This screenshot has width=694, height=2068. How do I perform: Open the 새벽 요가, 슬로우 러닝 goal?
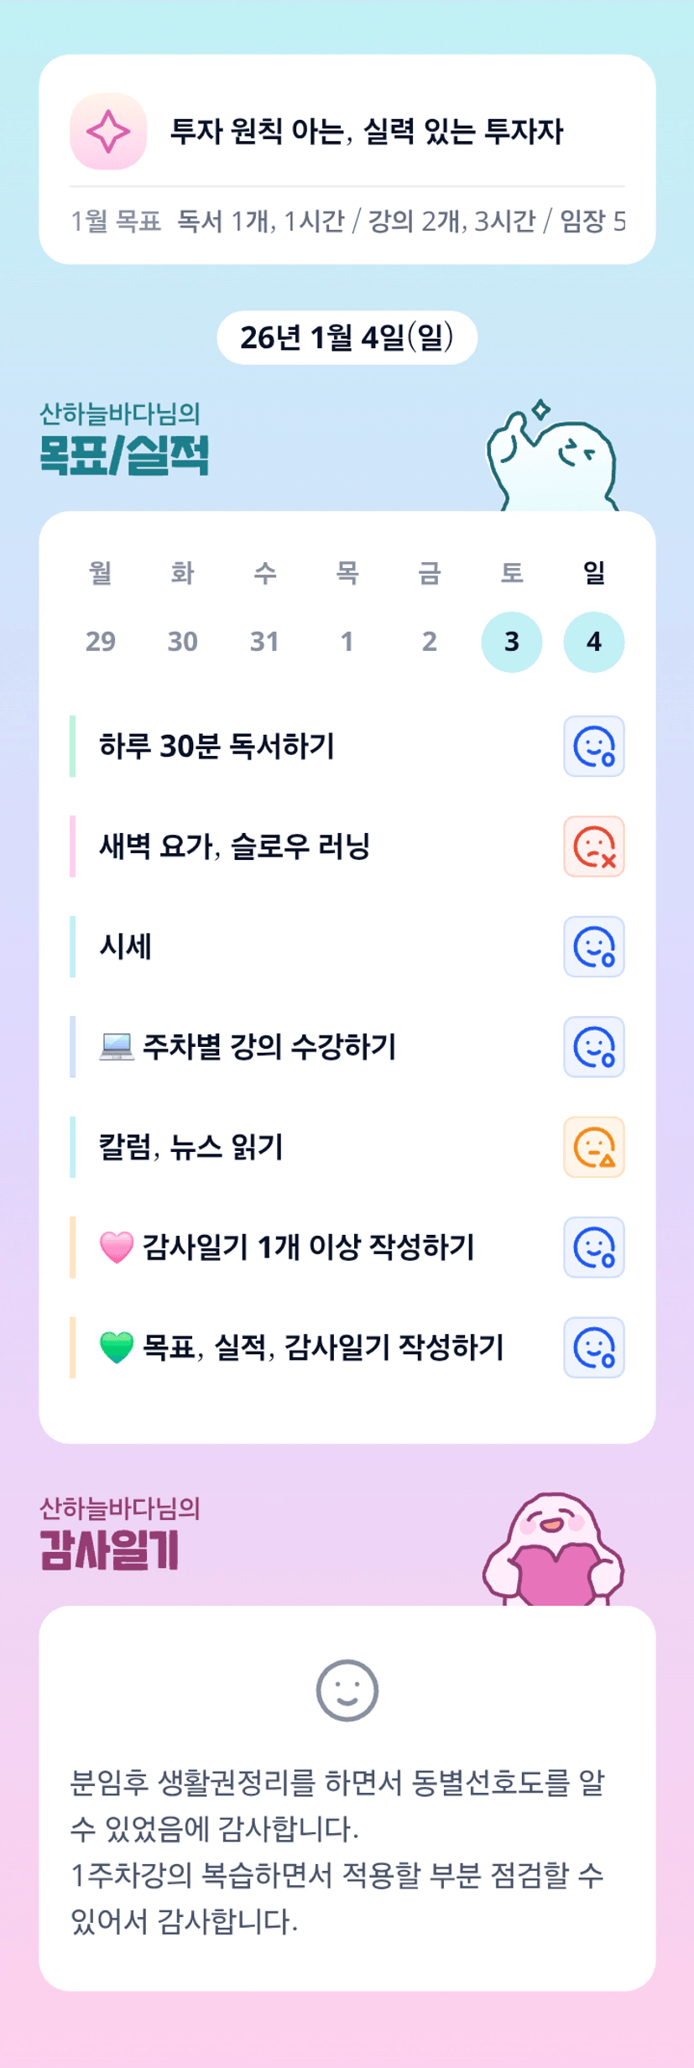[x=234, y=846]
